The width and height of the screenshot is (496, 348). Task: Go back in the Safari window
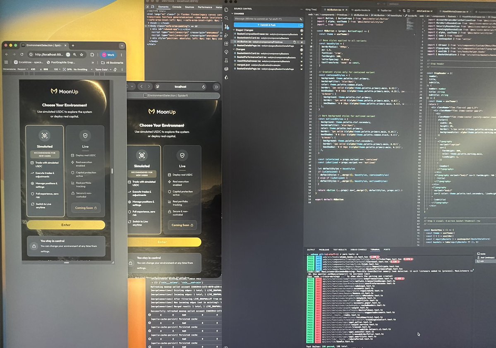[141, 86]
